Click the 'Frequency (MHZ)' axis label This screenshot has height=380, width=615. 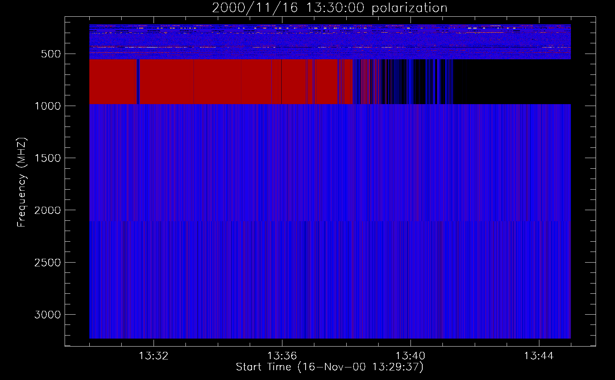coord(22,182)
